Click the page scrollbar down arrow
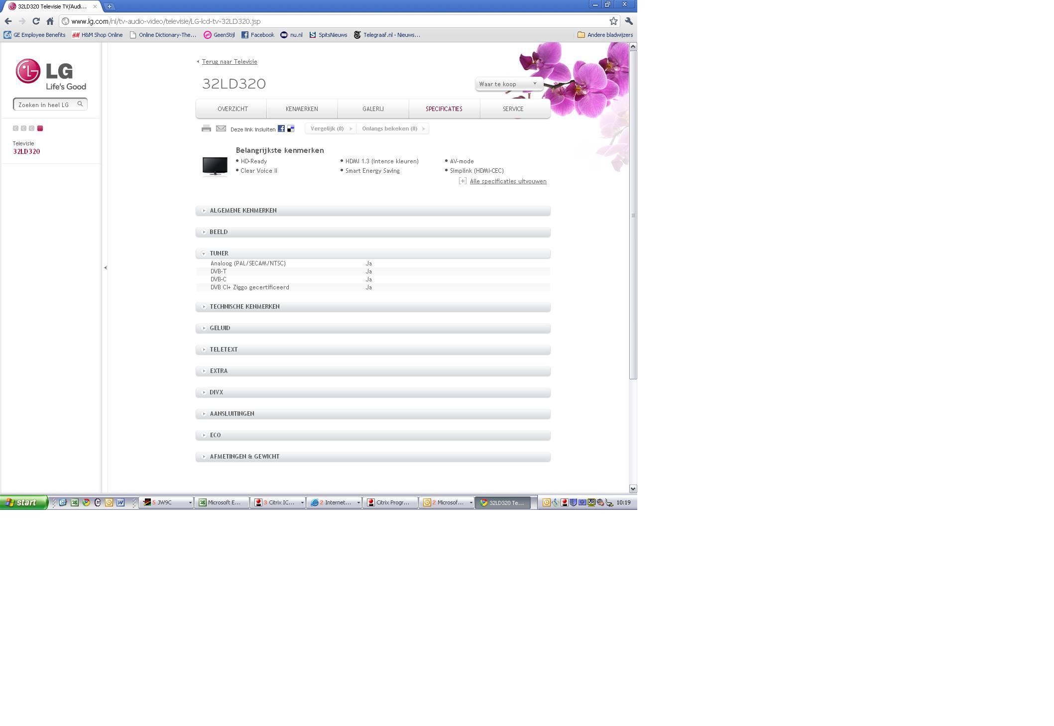 [633, 488]
